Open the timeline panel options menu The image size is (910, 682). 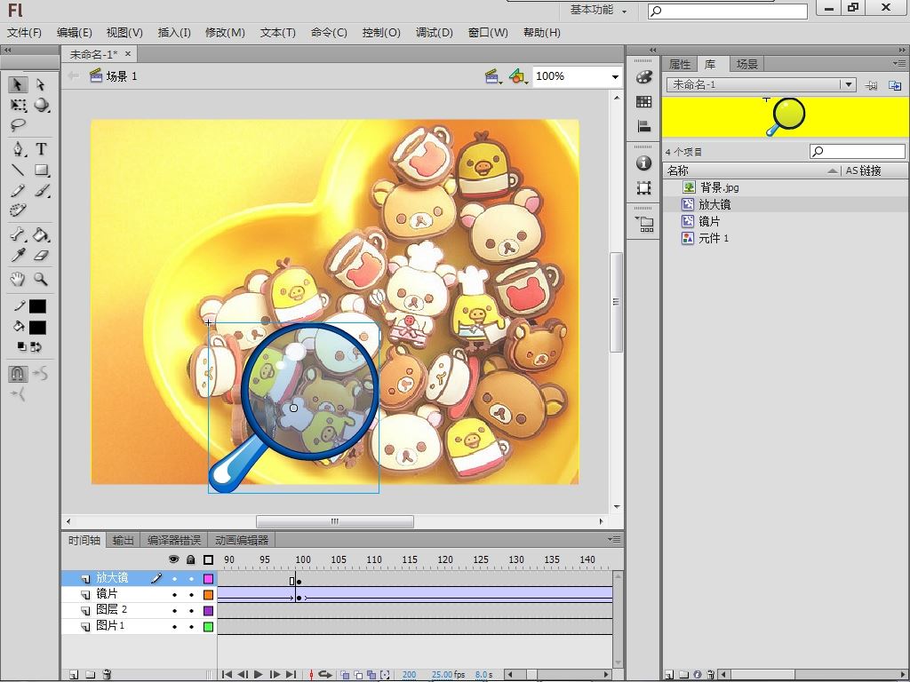(x=614, y=539)
